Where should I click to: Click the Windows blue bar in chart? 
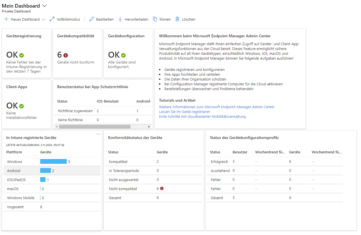click(x=53, y=162)
